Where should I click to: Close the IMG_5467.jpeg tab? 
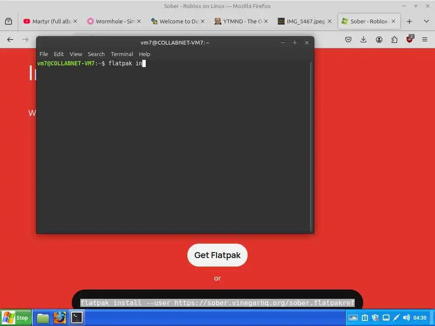click(330, 21)
